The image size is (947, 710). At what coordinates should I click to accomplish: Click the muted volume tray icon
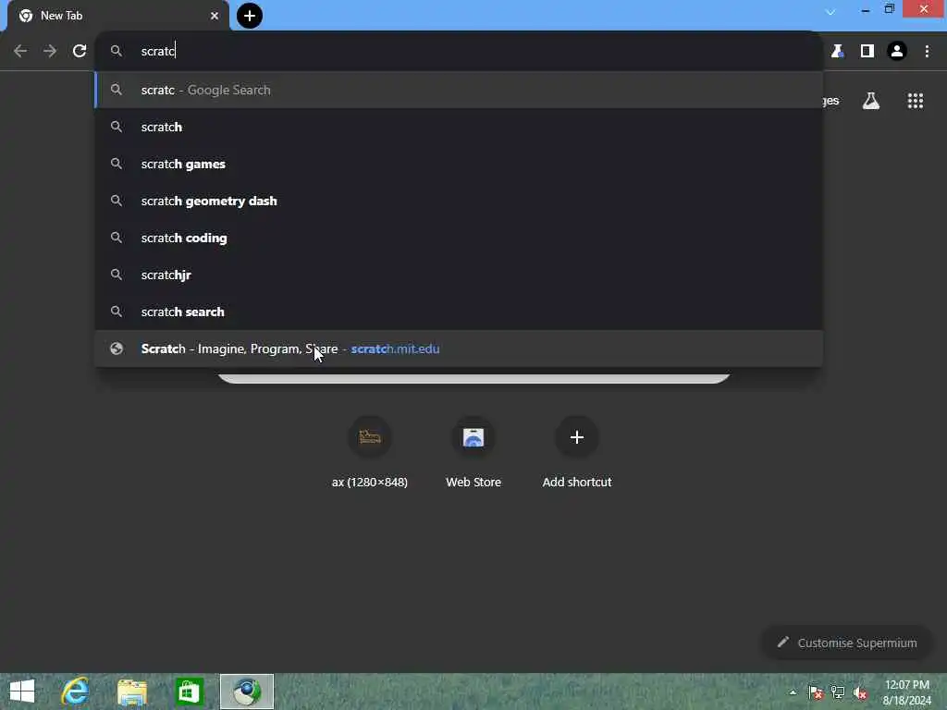point(860,692)
